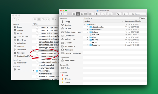Screen dimensions: 158x94
Task: Click the Vaciar button
Action: [143, 18]
